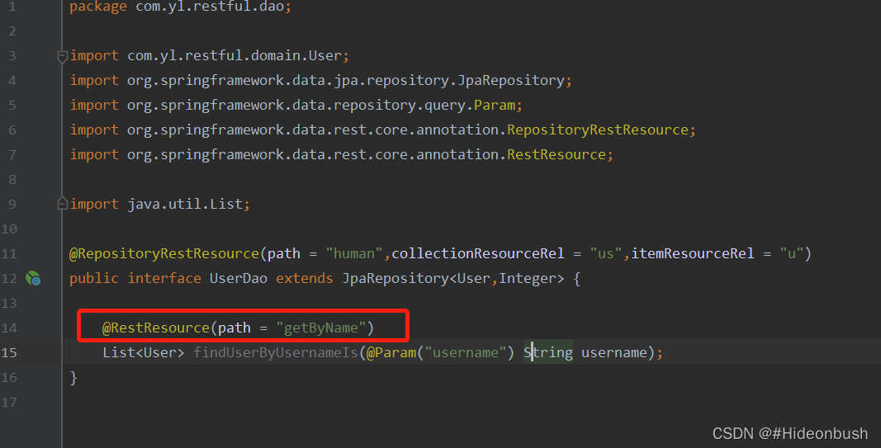Click the fold end marker on line 9
The image size is (881, 448).
[63, 204]
